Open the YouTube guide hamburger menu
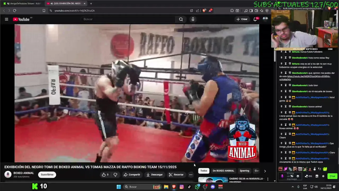 (6, 19)
